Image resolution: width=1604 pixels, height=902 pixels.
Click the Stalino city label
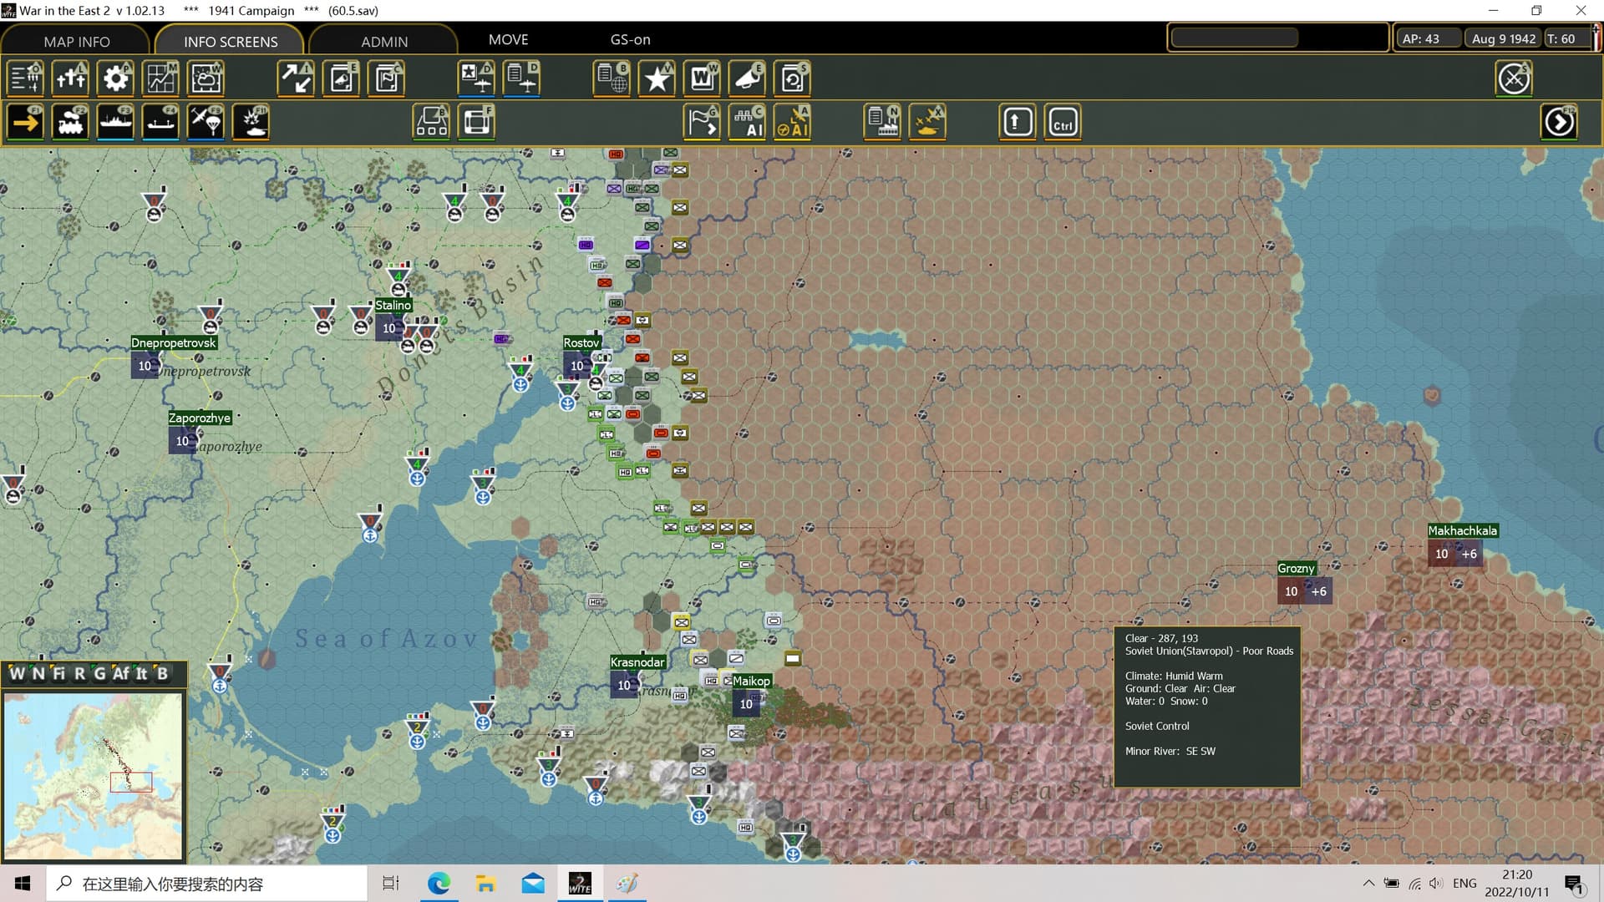pyautogui.click(x=393, y=305)
